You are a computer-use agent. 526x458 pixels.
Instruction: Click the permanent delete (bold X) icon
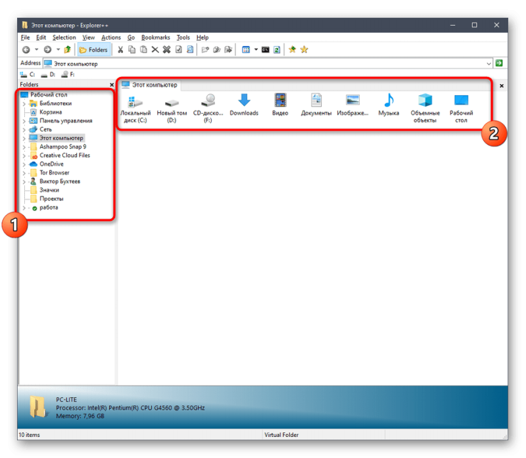coord(167,50)
